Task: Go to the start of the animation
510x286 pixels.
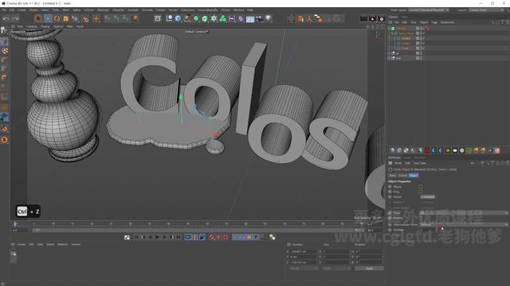Action: 136,238
